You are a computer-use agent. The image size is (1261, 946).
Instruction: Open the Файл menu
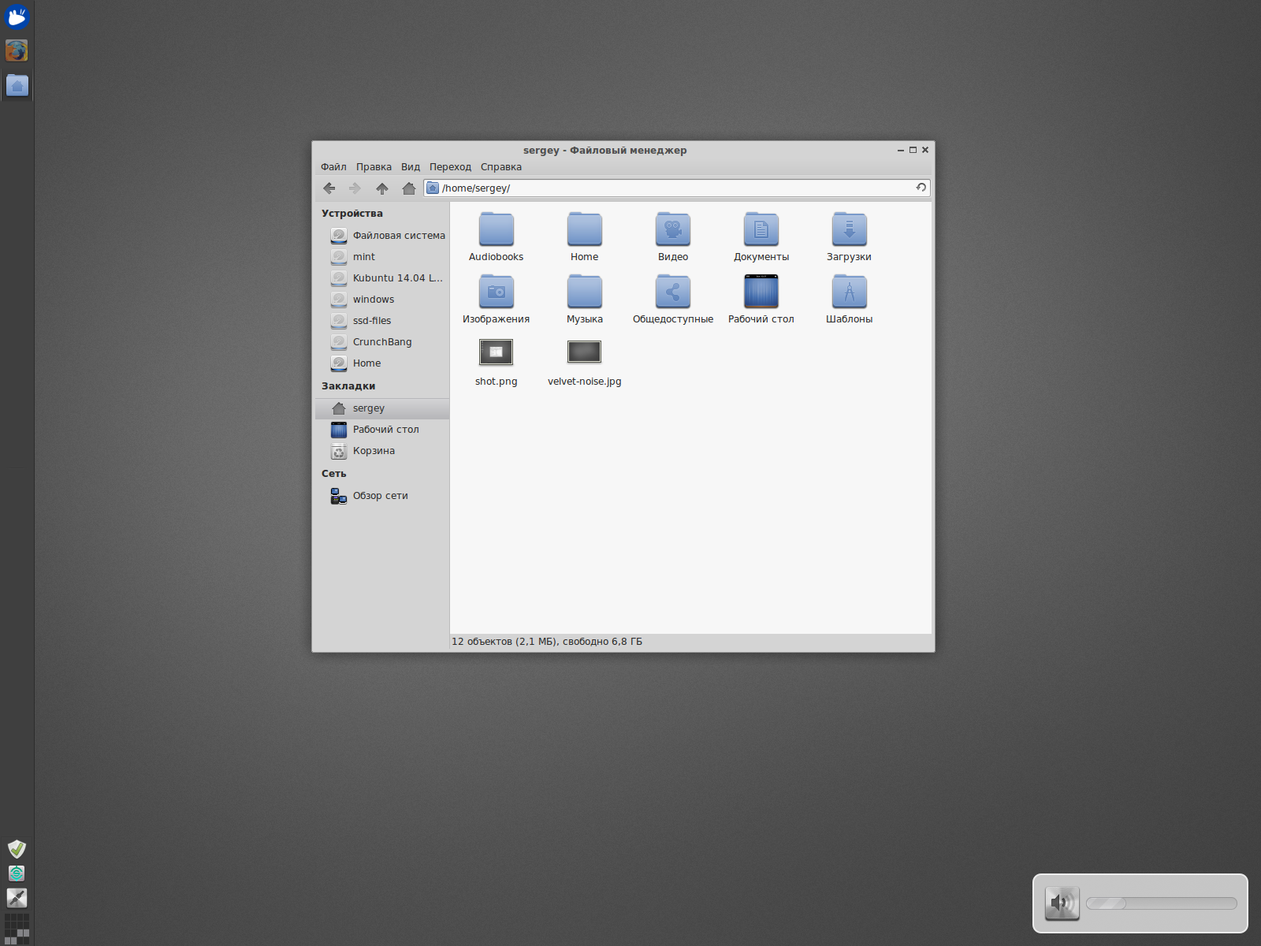tap(333, 167)
